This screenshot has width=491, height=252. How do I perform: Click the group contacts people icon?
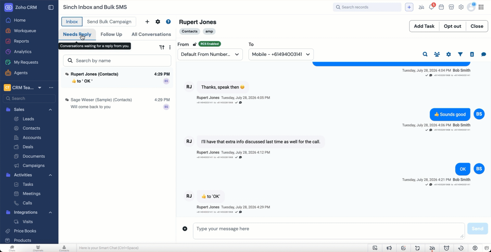click(437, 54)
